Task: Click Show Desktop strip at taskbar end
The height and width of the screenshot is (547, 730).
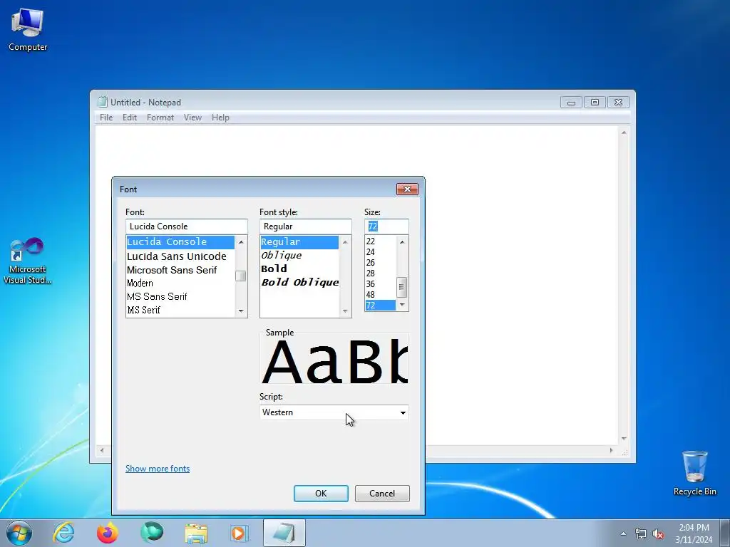Action: click(724, 533)
